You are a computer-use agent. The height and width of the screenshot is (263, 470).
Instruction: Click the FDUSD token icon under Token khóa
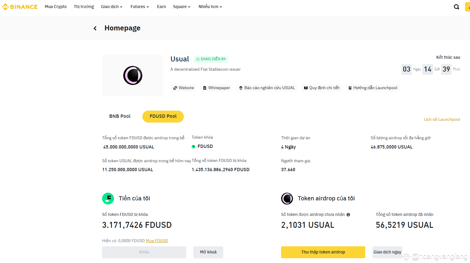tap(194, 146)
